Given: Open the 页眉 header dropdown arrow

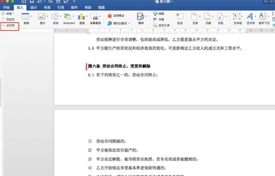Looking at the screenshot, I should pos(199,16).
